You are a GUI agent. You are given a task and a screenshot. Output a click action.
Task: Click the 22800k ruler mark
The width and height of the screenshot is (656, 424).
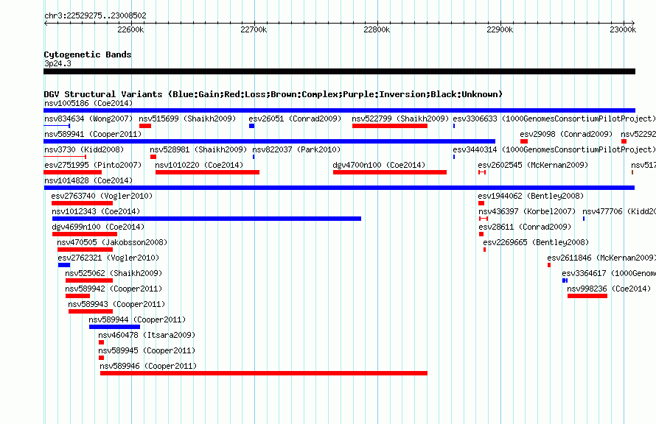click(377, 29)
